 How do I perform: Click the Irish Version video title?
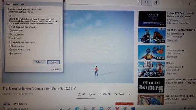181,81
